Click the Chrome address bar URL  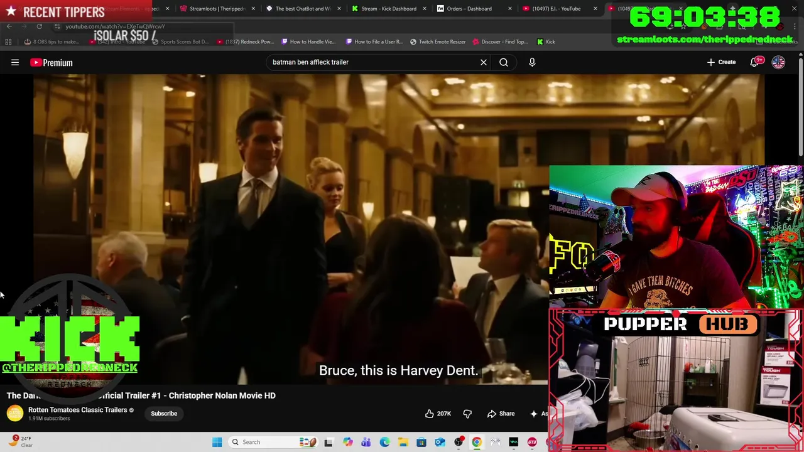click(115, 26)
